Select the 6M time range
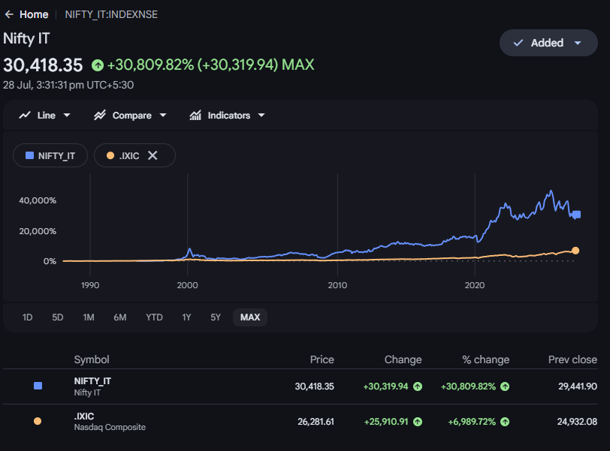The height and width of the screenshot is (451, 610). pyautogui.click(x=120, y=317)
